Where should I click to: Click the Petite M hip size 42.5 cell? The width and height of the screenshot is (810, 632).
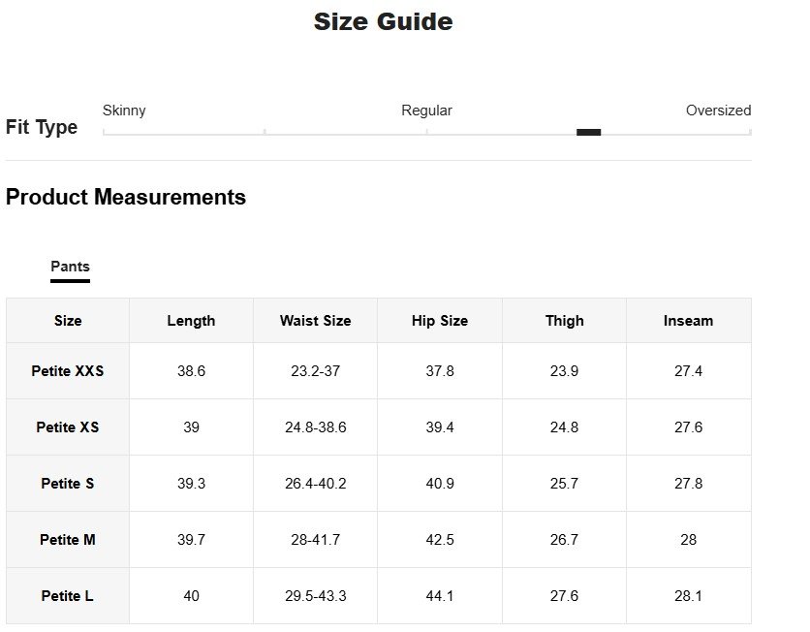tap(439, 540)
